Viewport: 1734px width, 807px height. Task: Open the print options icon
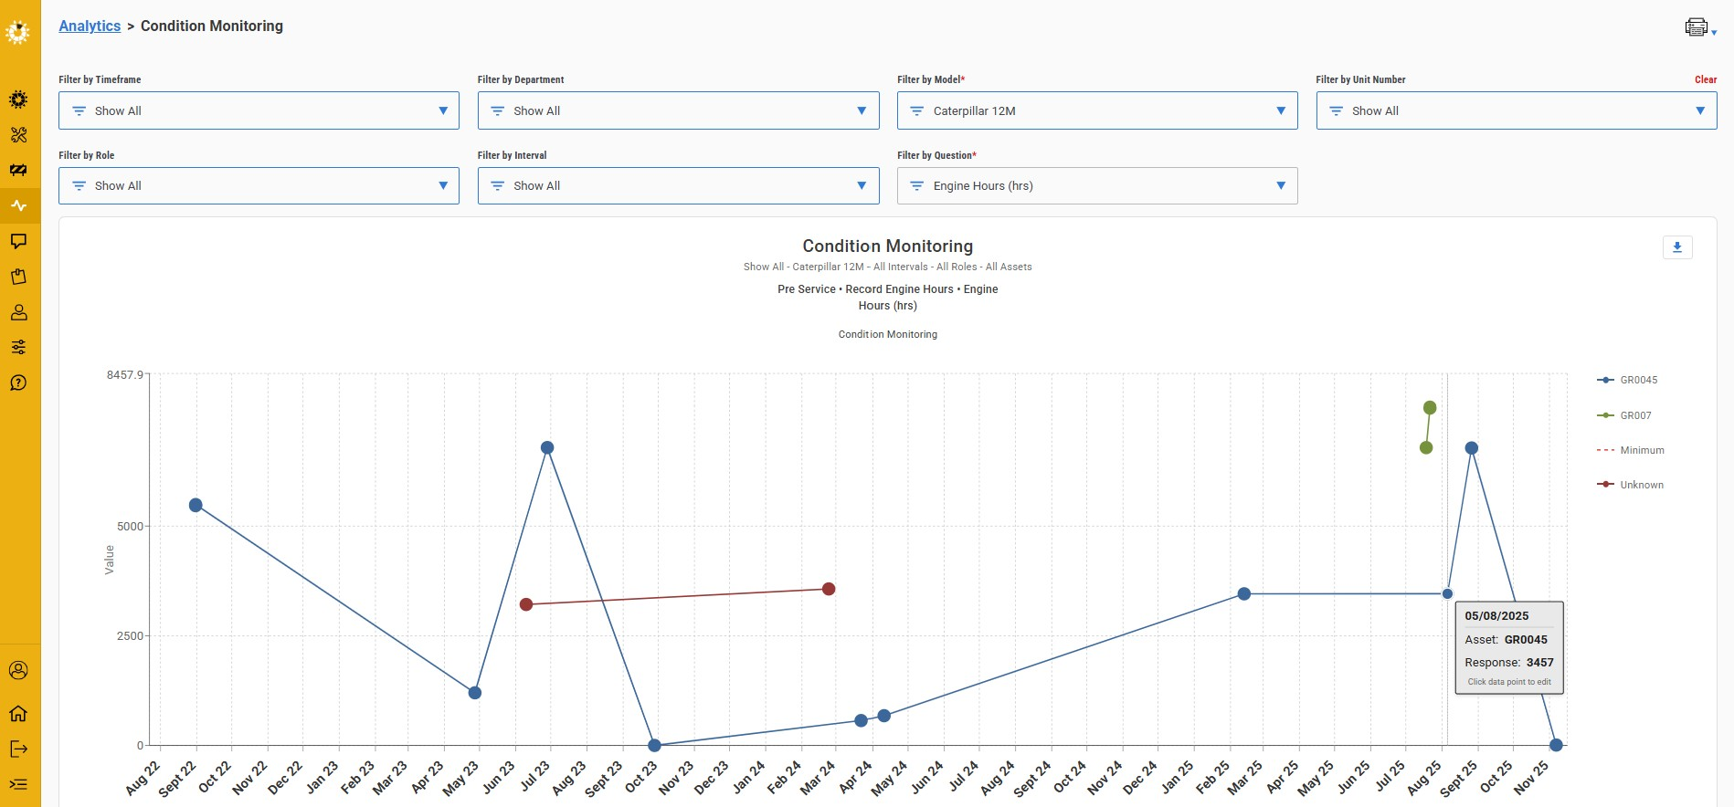pos(1697,27)
